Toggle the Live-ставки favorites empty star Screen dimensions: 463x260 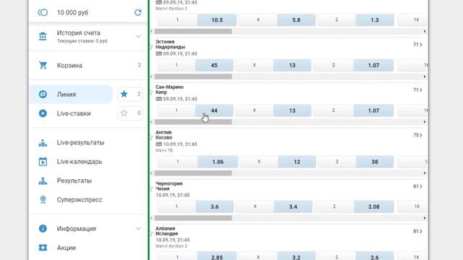(x=124, y=113)
